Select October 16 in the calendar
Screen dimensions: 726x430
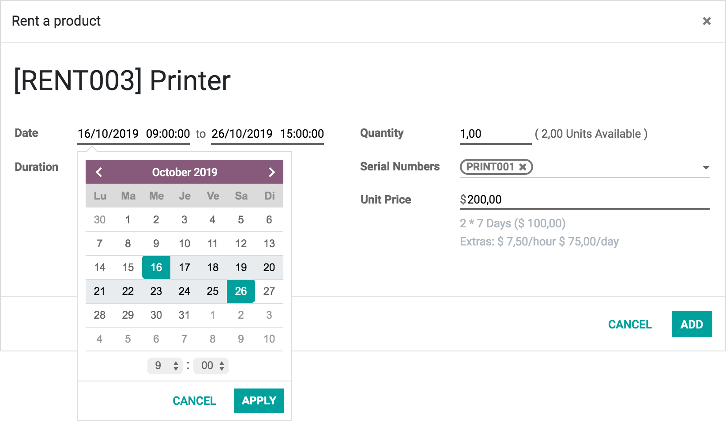click(x=156, y=268)
